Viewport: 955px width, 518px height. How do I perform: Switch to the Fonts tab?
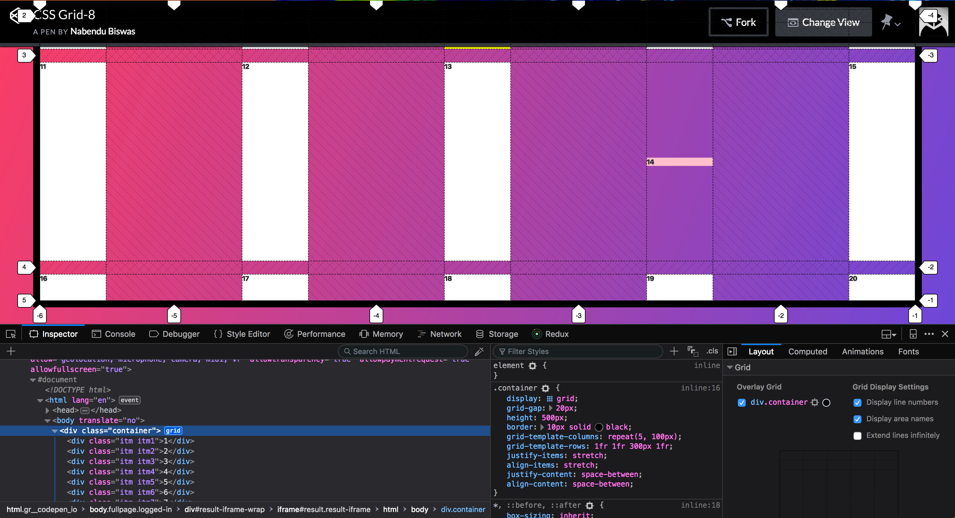(908, 351)
